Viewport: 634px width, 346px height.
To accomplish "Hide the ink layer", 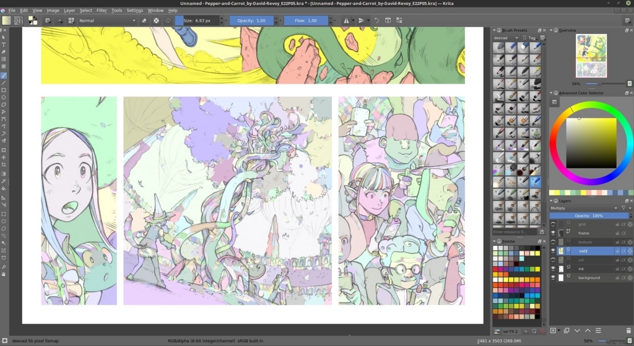I will [553, 269].
